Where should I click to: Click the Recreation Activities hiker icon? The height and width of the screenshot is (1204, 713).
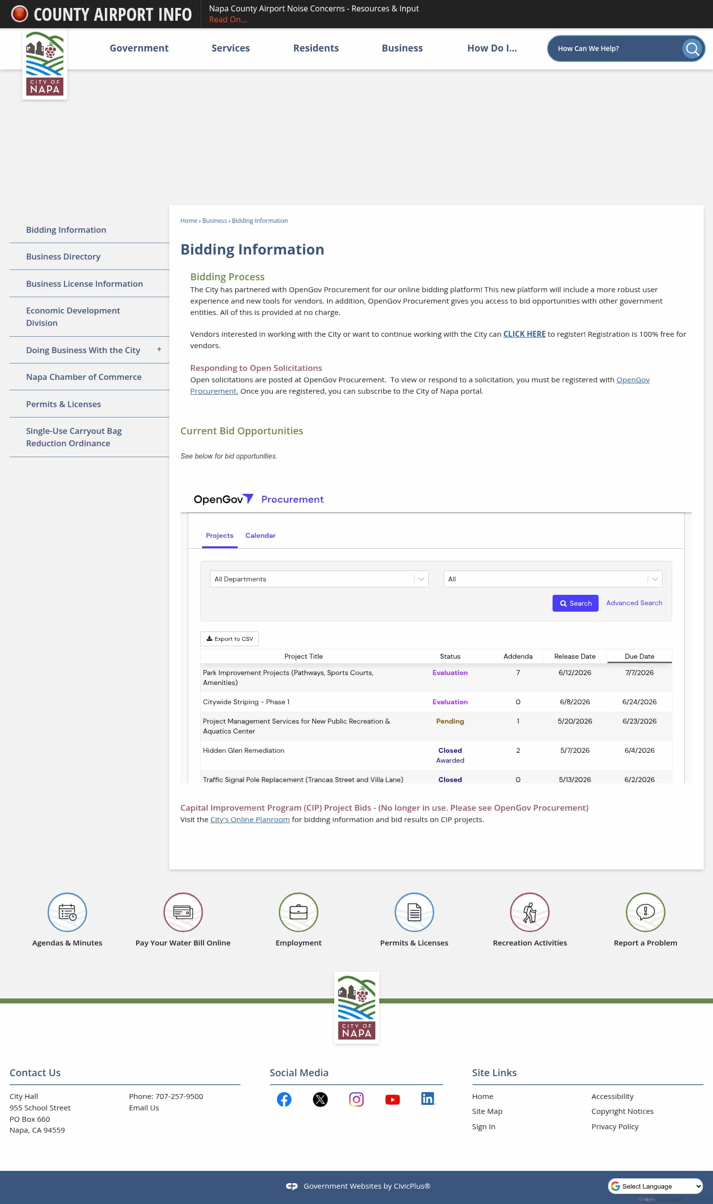pyautogui.click(x=530, y=912)
